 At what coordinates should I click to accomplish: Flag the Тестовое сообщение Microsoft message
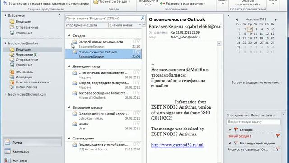coord(139,92)
